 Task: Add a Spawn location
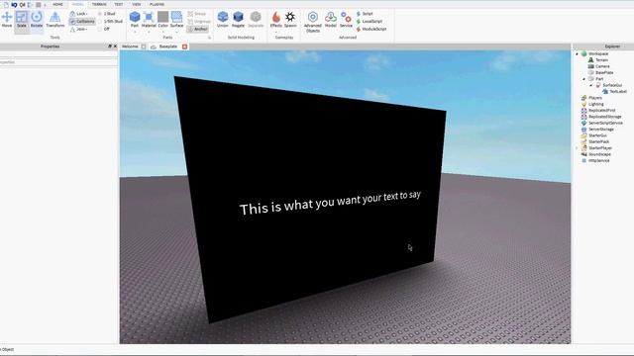point(290,19)
